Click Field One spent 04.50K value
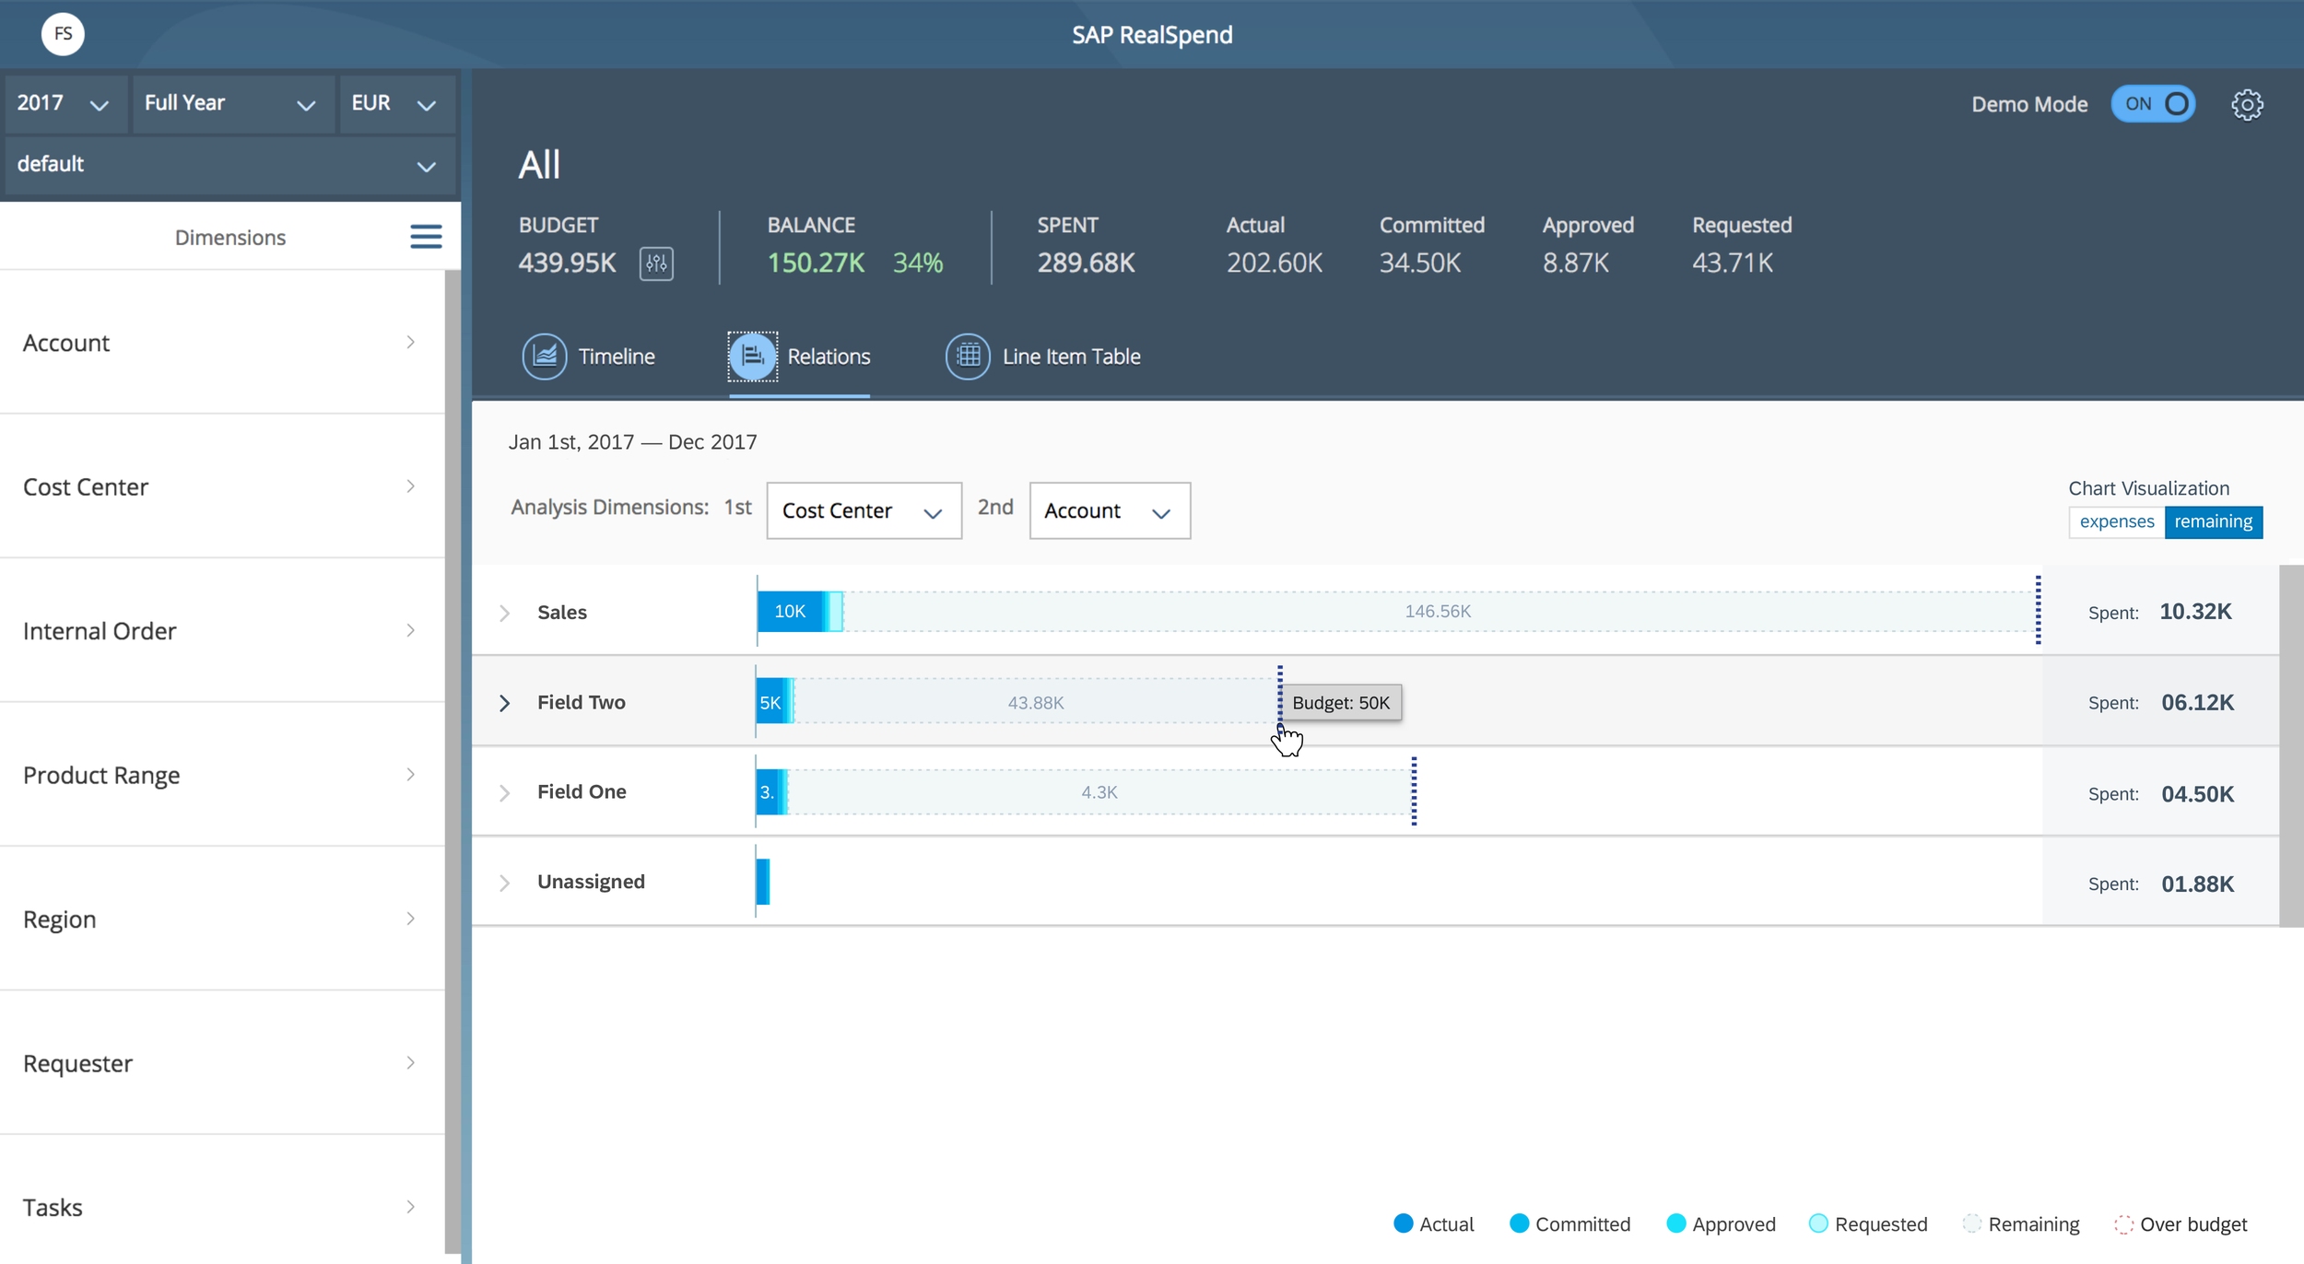This screenshot has width=2304, height=1264. click(x=2197, y=794)
